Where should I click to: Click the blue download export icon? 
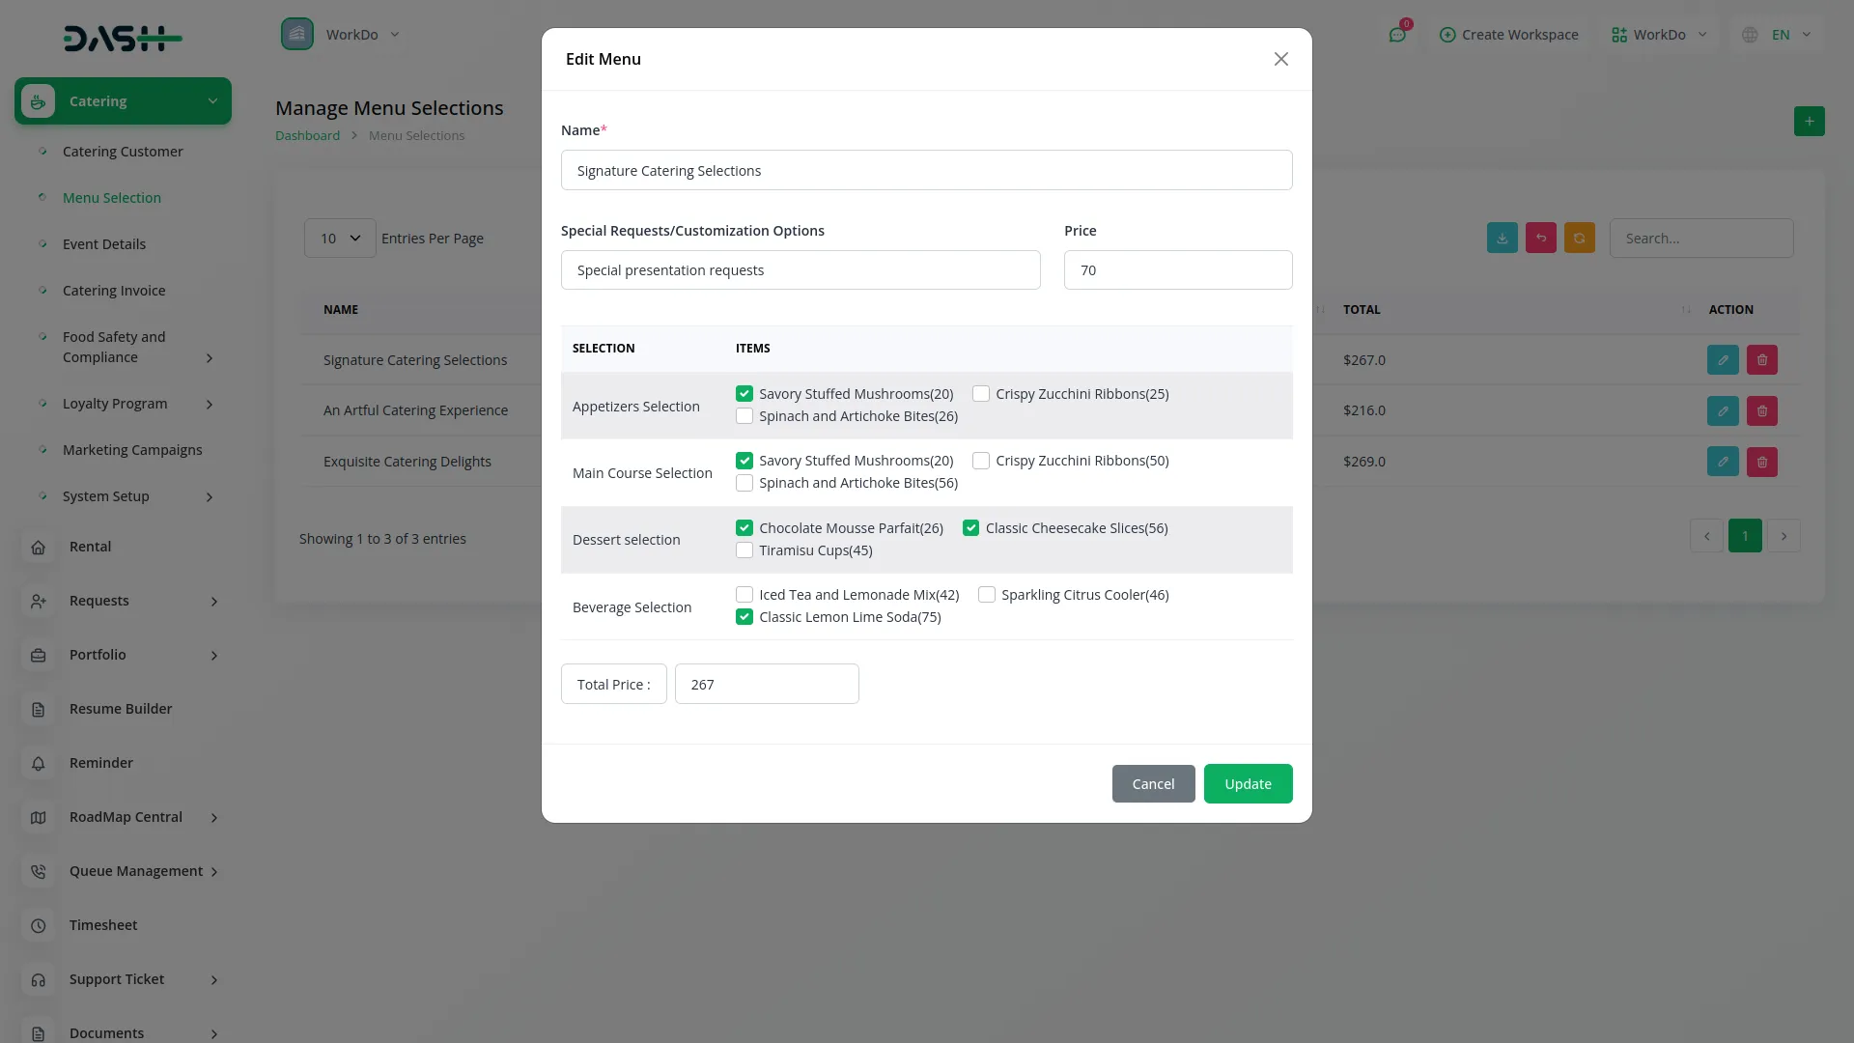[x=1502, y=239]
